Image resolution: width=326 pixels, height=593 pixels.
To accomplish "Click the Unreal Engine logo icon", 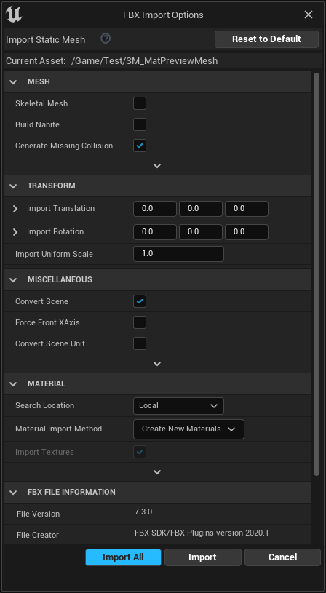I will 14,15.
